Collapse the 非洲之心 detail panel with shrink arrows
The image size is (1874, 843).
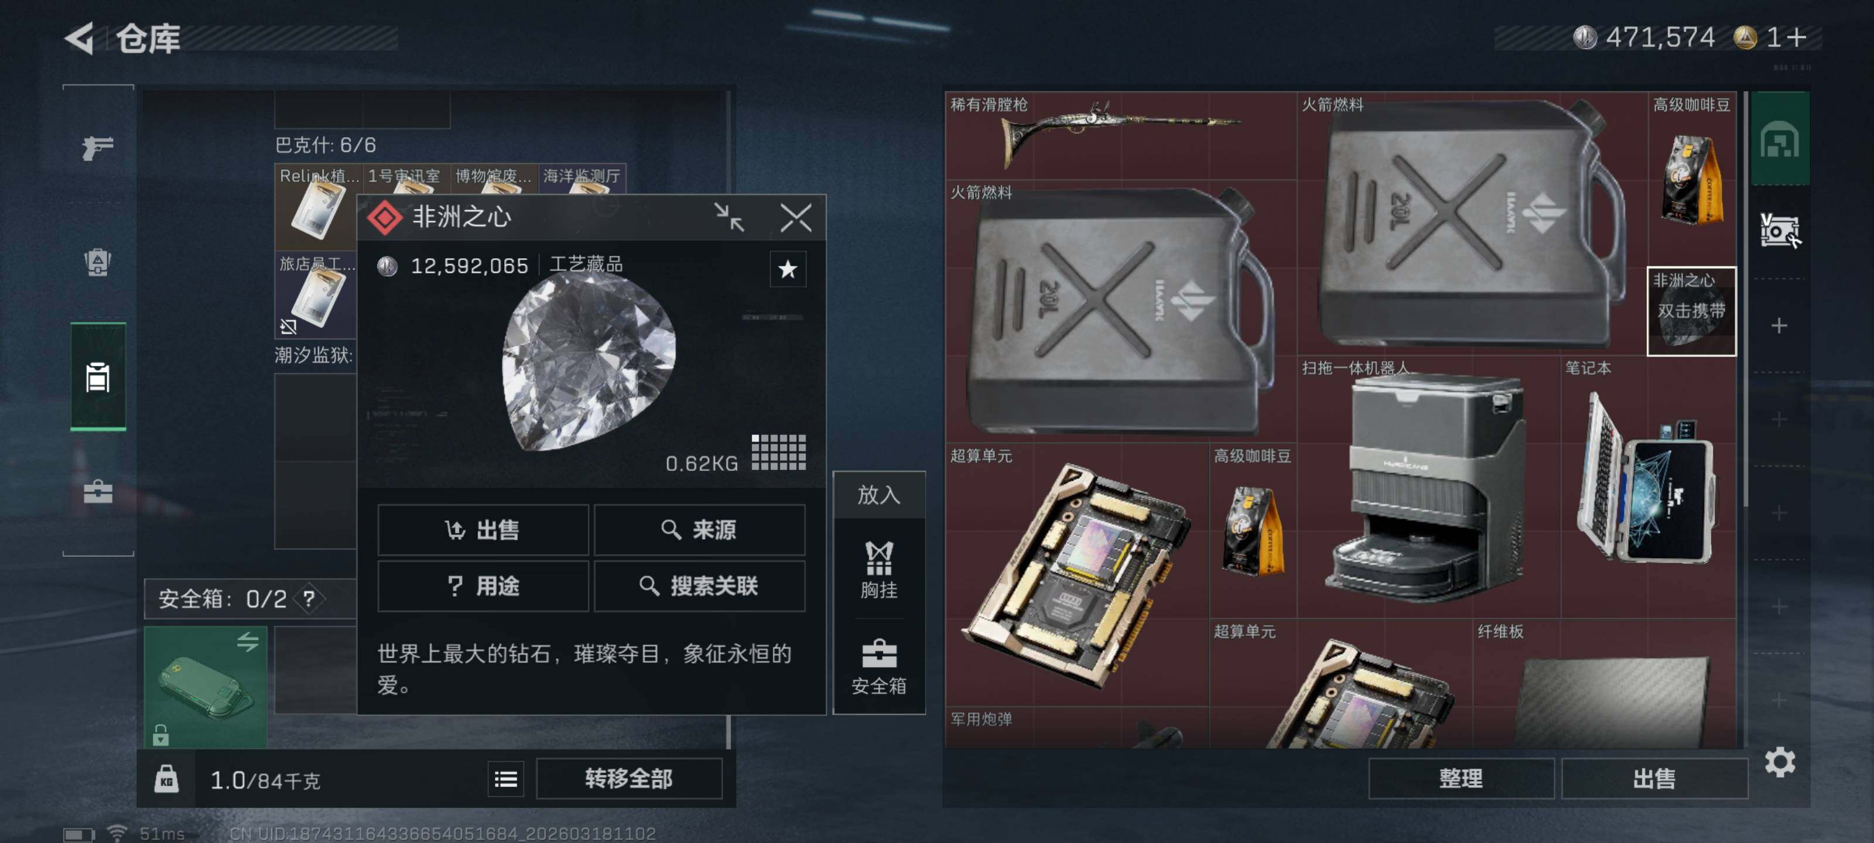(x=728, y=217)
